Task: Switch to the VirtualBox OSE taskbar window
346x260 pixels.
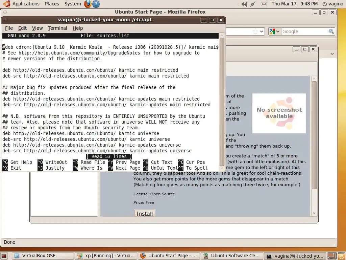Action: (x=43, y=256)
